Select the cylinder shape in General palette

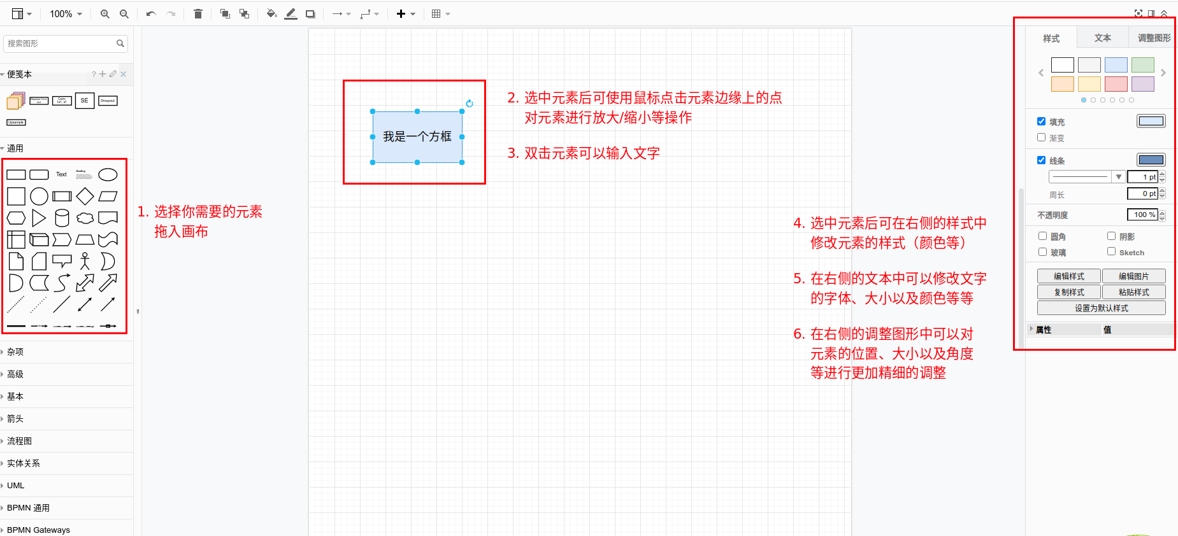coord(62,218)
